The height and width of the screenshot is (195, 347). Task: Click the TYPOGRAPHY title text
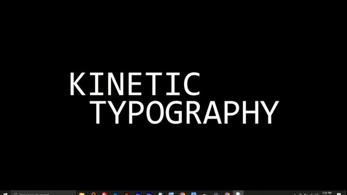(184, 112)
